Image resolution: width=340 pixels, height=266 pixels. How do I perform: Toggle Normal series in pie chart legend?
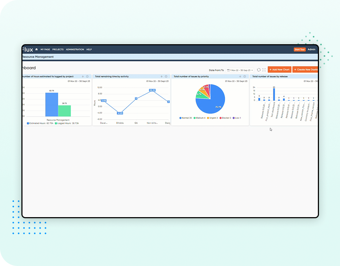186,118
